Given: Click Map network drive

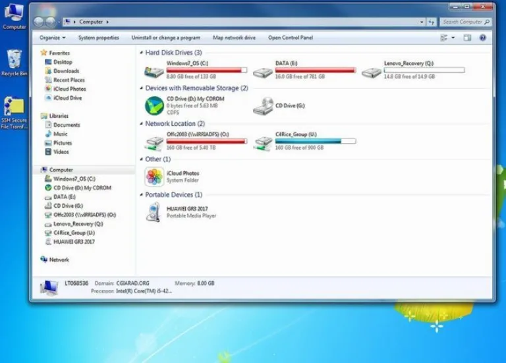Looking at the screenshot, I should (234, 38).
